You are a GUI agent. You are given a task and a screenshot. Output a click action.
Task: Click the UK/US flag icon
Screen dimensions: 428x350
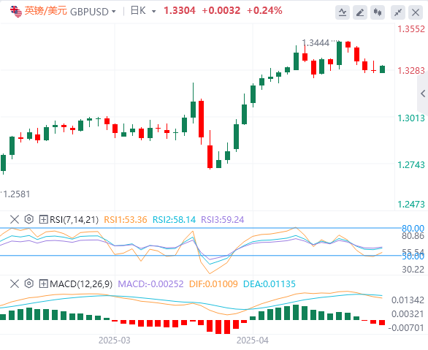16,12
